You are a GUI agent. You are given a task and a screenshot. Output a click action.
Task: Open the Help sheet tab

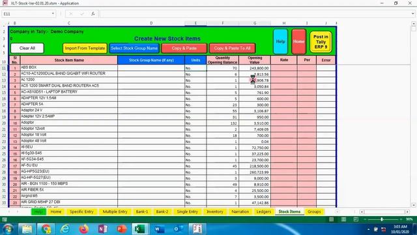click(38, 211)
